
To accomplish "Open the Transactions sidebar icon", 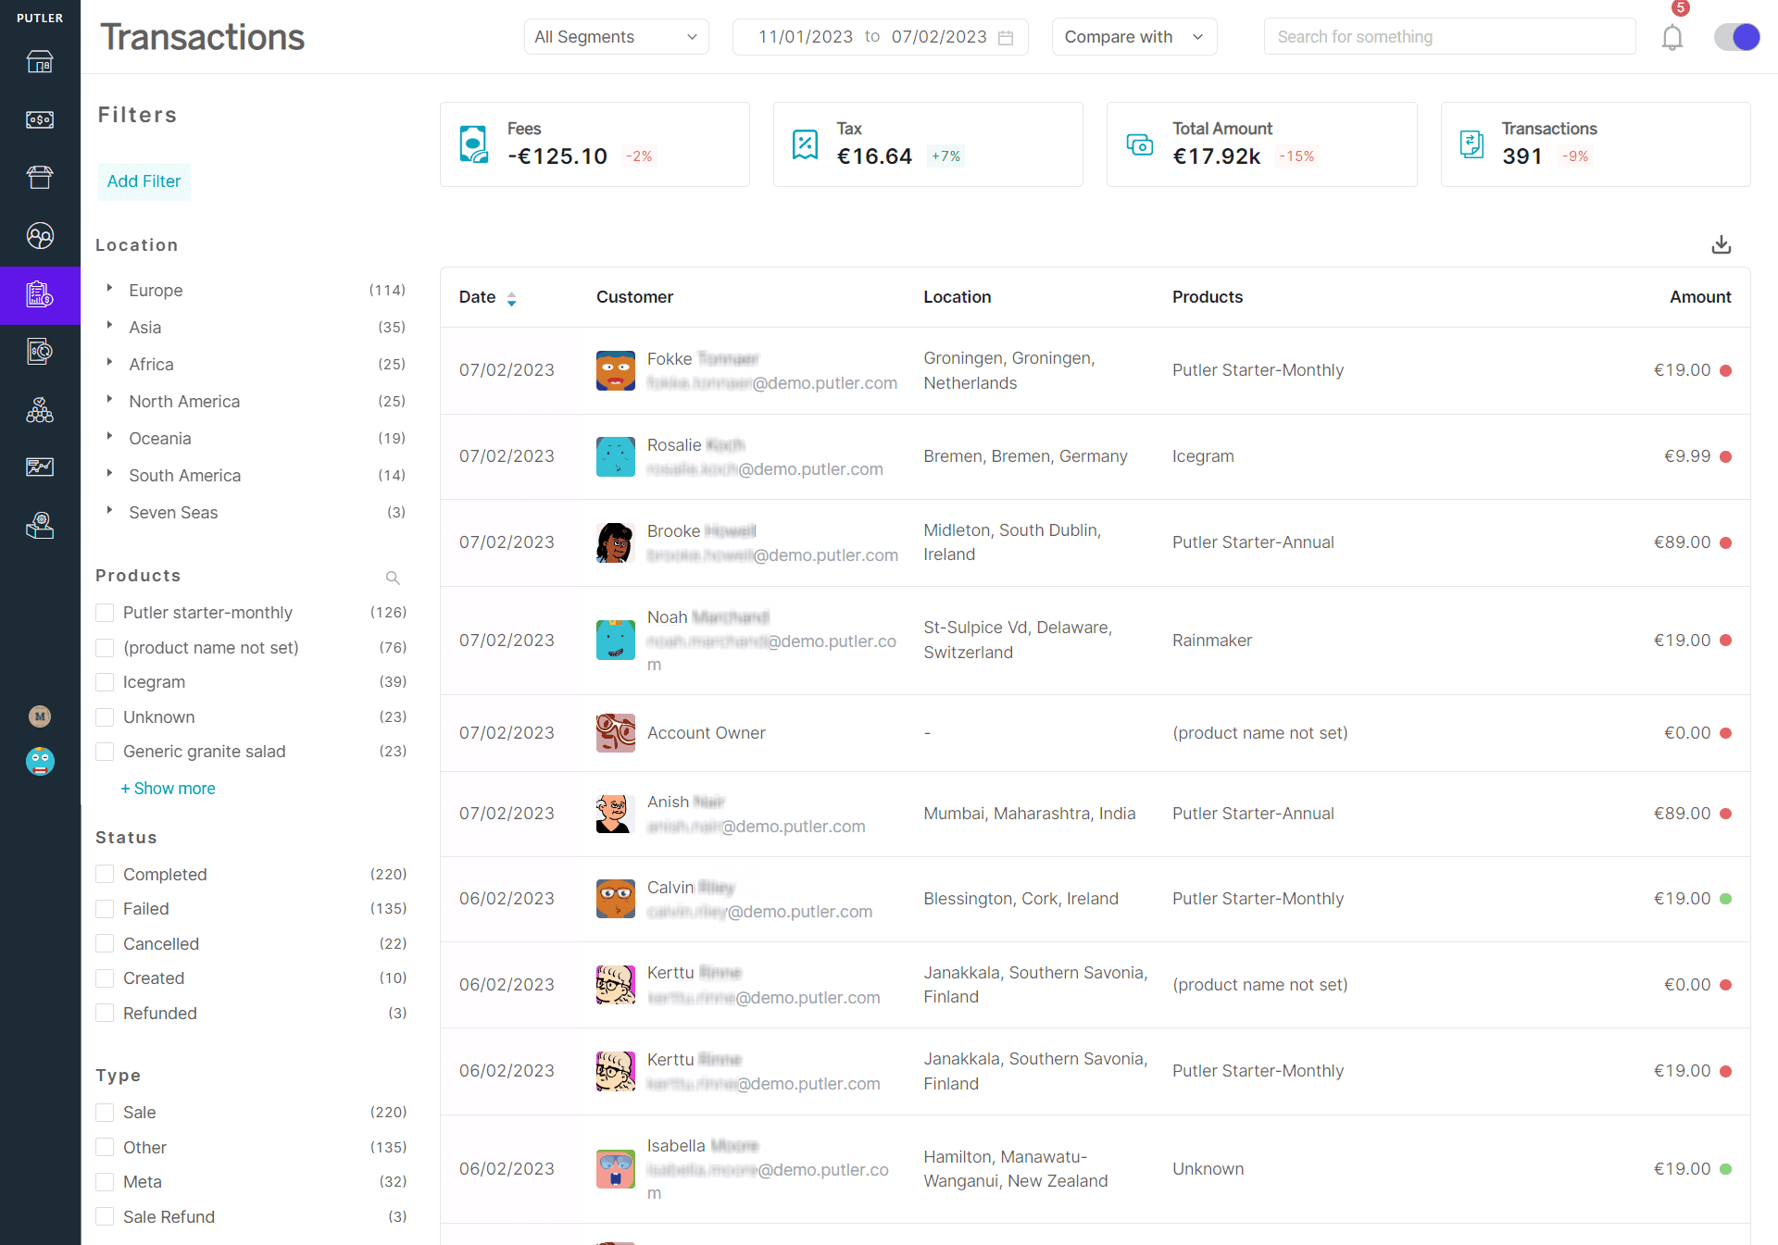I will pyautogui.click(x=40, y=294).
